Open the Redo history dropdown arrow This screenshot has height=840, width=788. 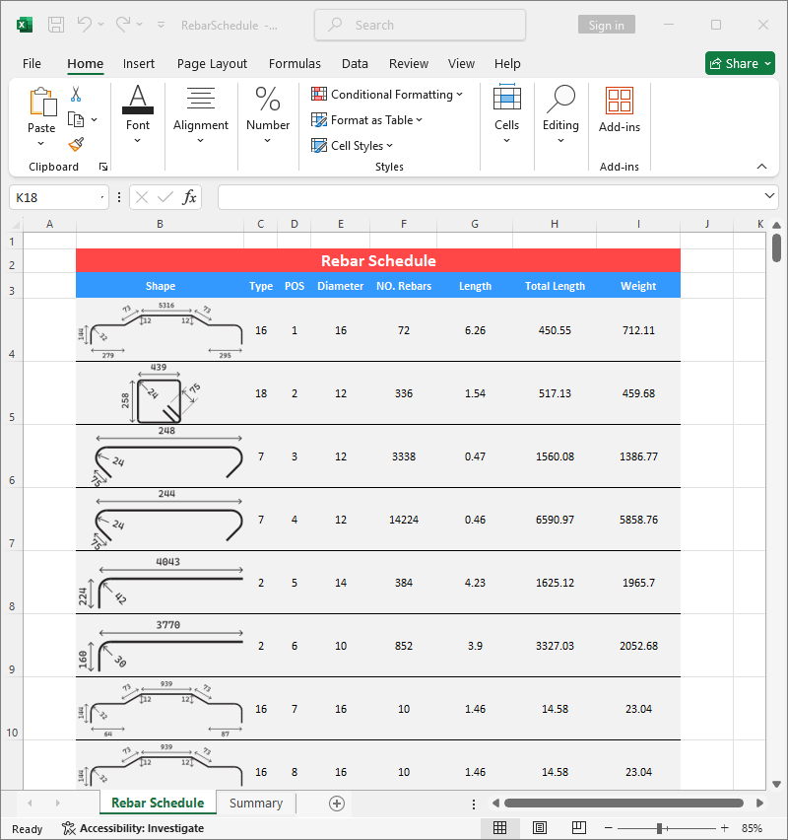[x=139, y=25]
